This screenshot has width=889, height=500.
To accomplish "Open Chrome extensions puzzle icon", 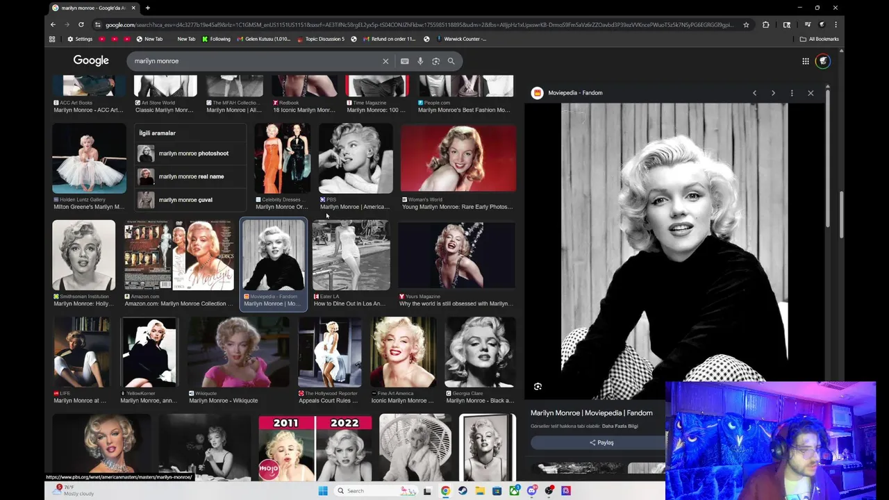I will 765,24.
